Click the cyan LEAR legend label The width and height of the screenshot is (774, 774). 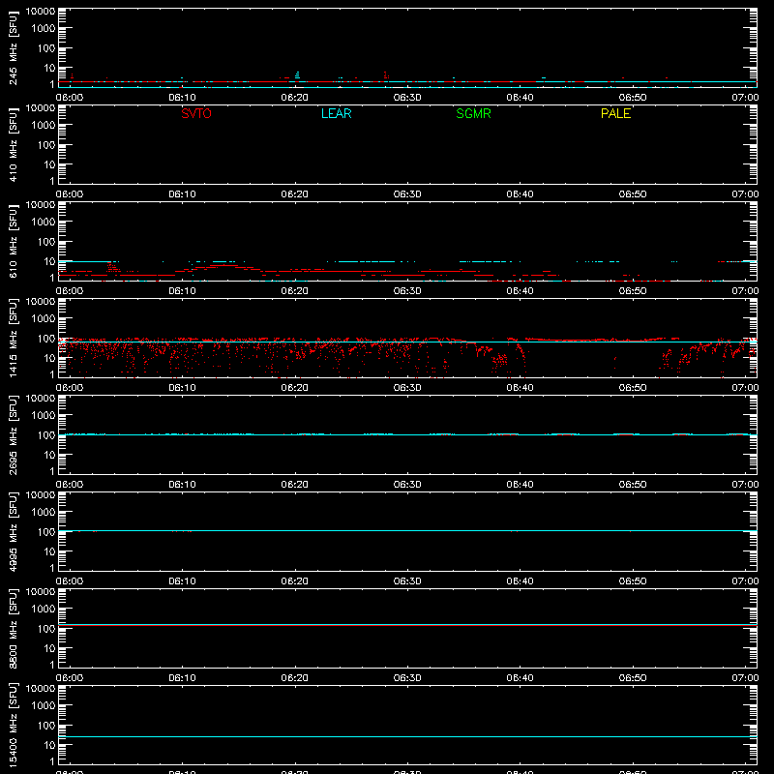click(x=336, y=113)
